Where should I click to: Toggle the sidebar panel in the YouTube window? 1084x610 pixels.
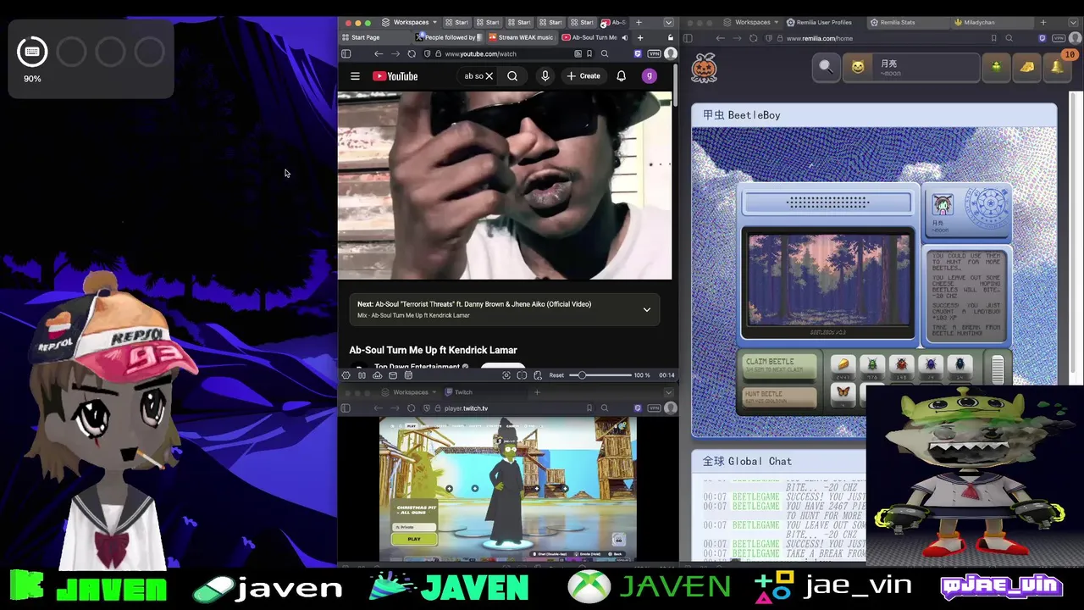click(x=346, y=53)
